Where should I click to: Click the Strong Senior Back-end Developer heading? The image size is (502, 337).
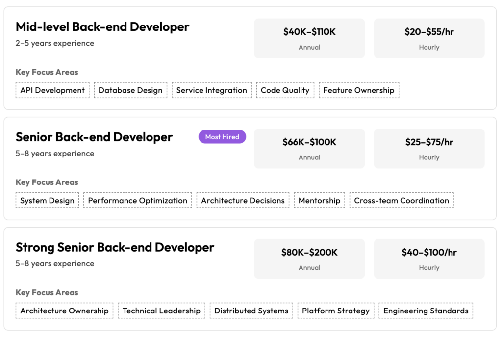click(x=115, y=247)
